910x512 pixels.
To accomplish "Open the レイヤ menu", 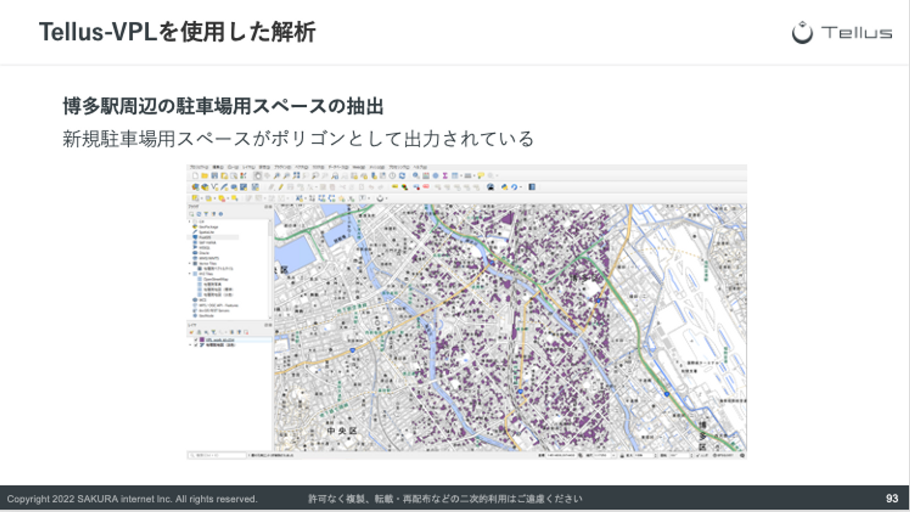I will tap(248, 167).
